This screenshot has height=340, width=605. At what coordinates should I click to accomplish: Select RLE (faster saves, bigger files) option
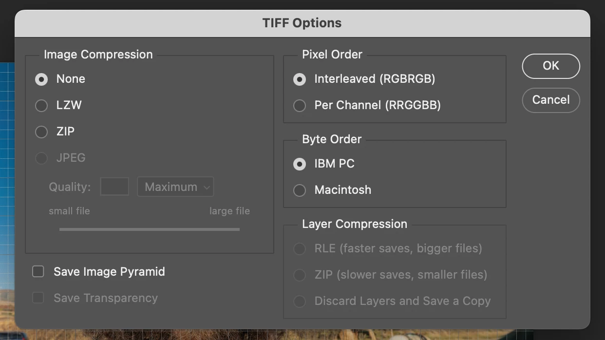coord(300,248)
